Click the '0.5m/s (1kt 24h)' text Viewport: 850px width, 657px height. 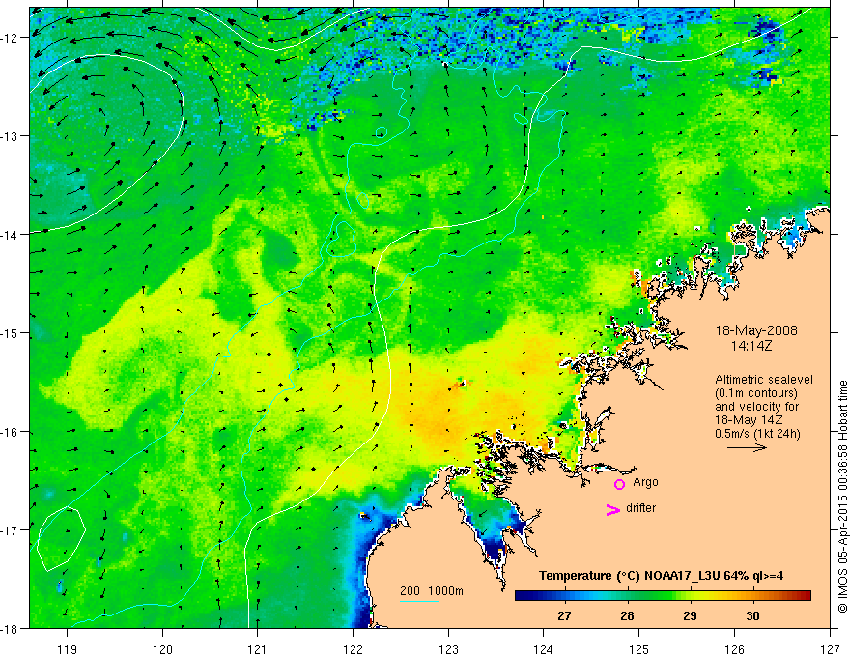pos(757,434)
